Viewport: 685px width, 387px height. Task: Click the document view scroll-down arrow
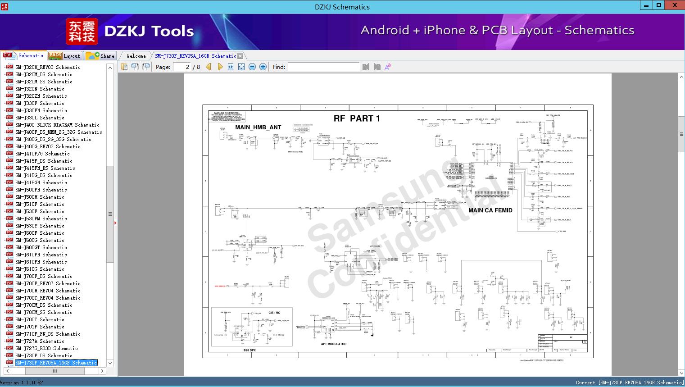(x=681, y=373)
